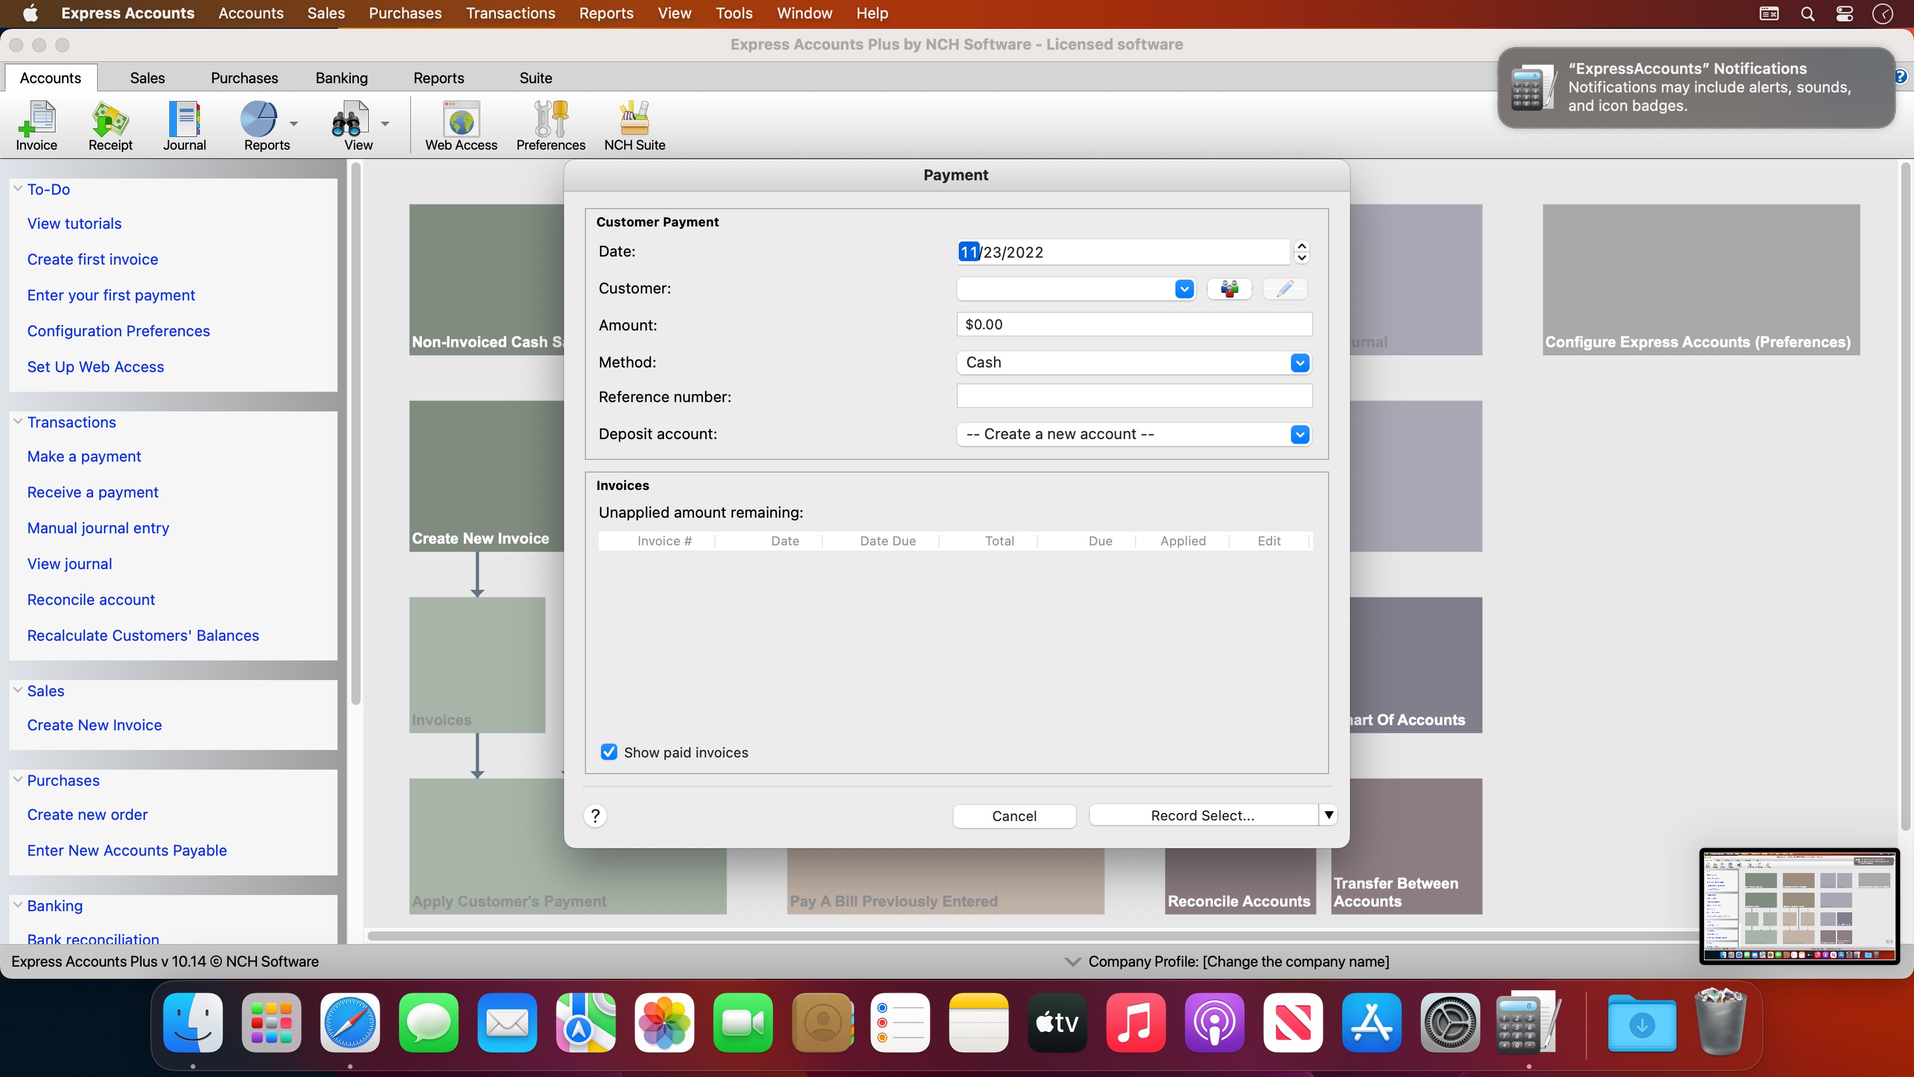1914x1077 pixels.
Task: Open Maps from the dock
Action: [x=585, y=1023]
